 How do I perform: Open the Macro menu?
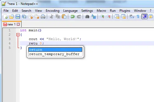coord(101,11)
